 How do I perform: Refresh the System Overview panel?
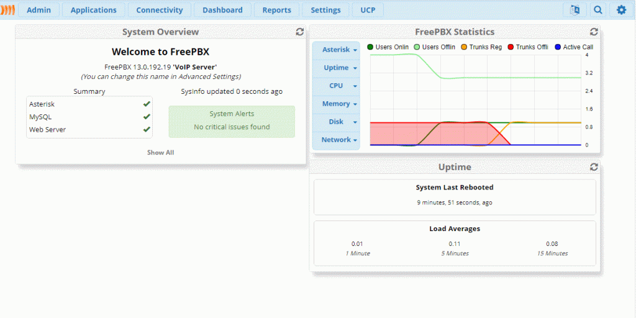tap(300, 32)
